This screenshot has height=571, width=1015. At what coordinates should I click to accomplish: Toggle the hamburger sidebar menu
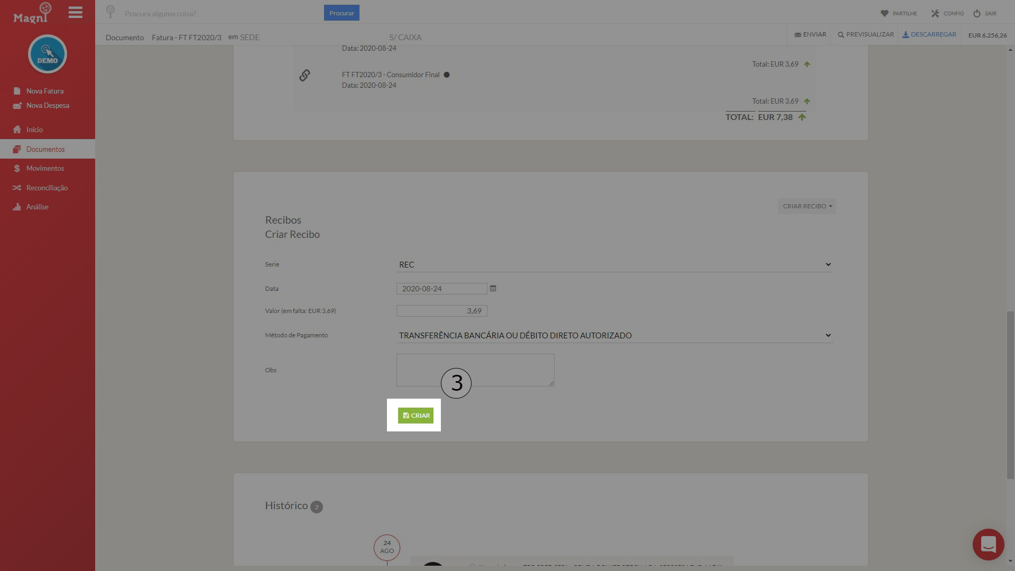tap(76, 12)
